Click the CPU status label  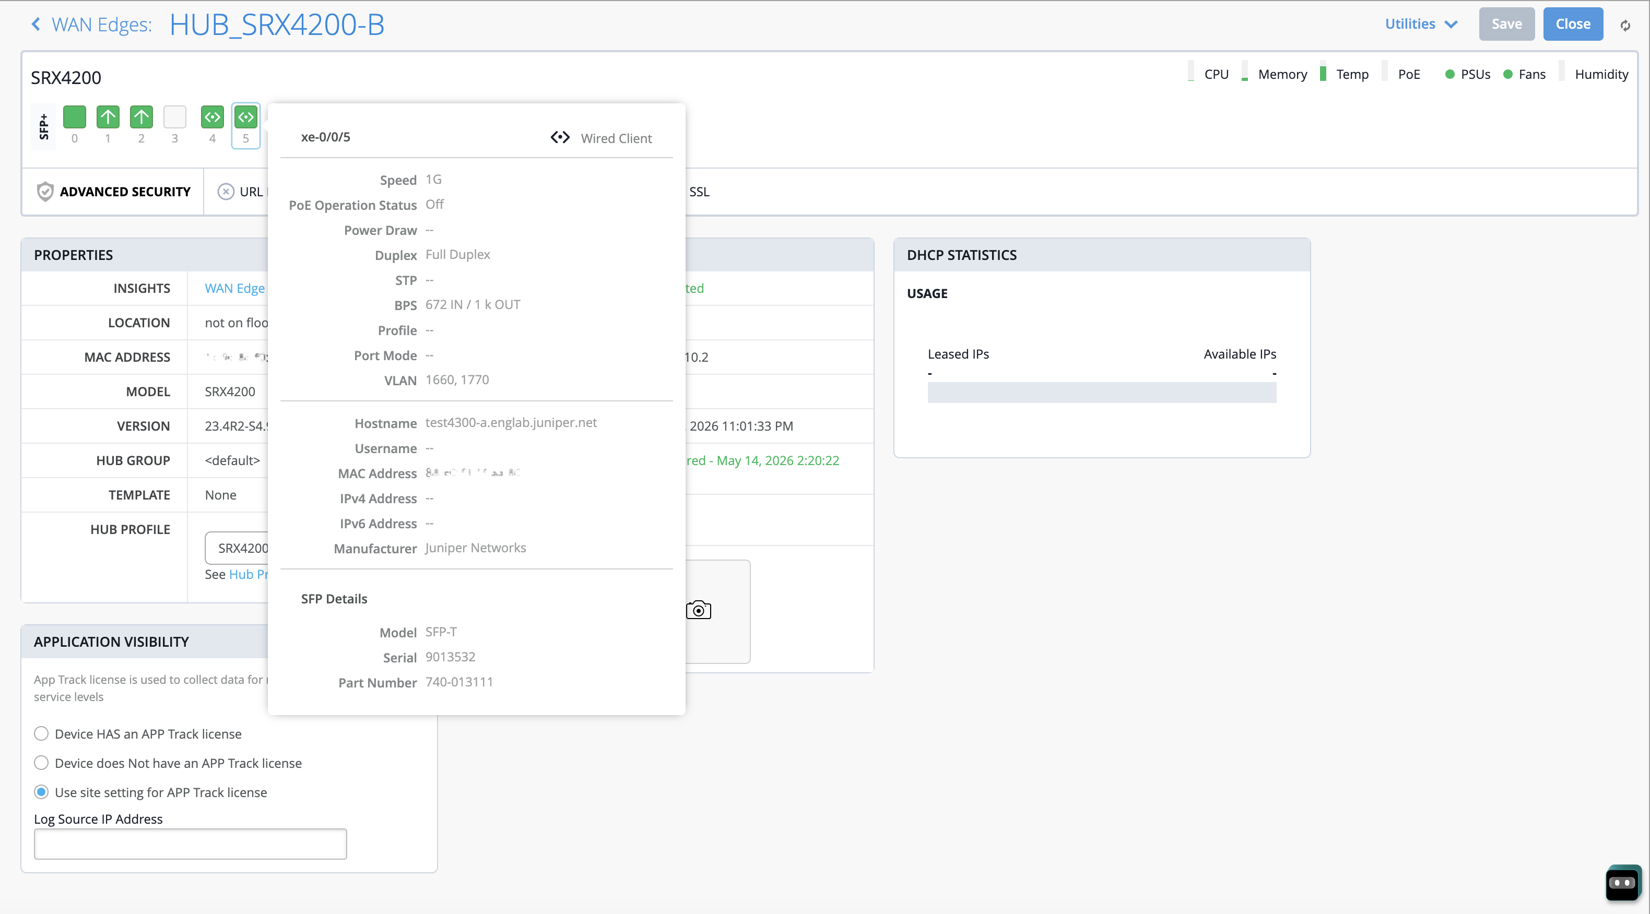pos(1217,74)
